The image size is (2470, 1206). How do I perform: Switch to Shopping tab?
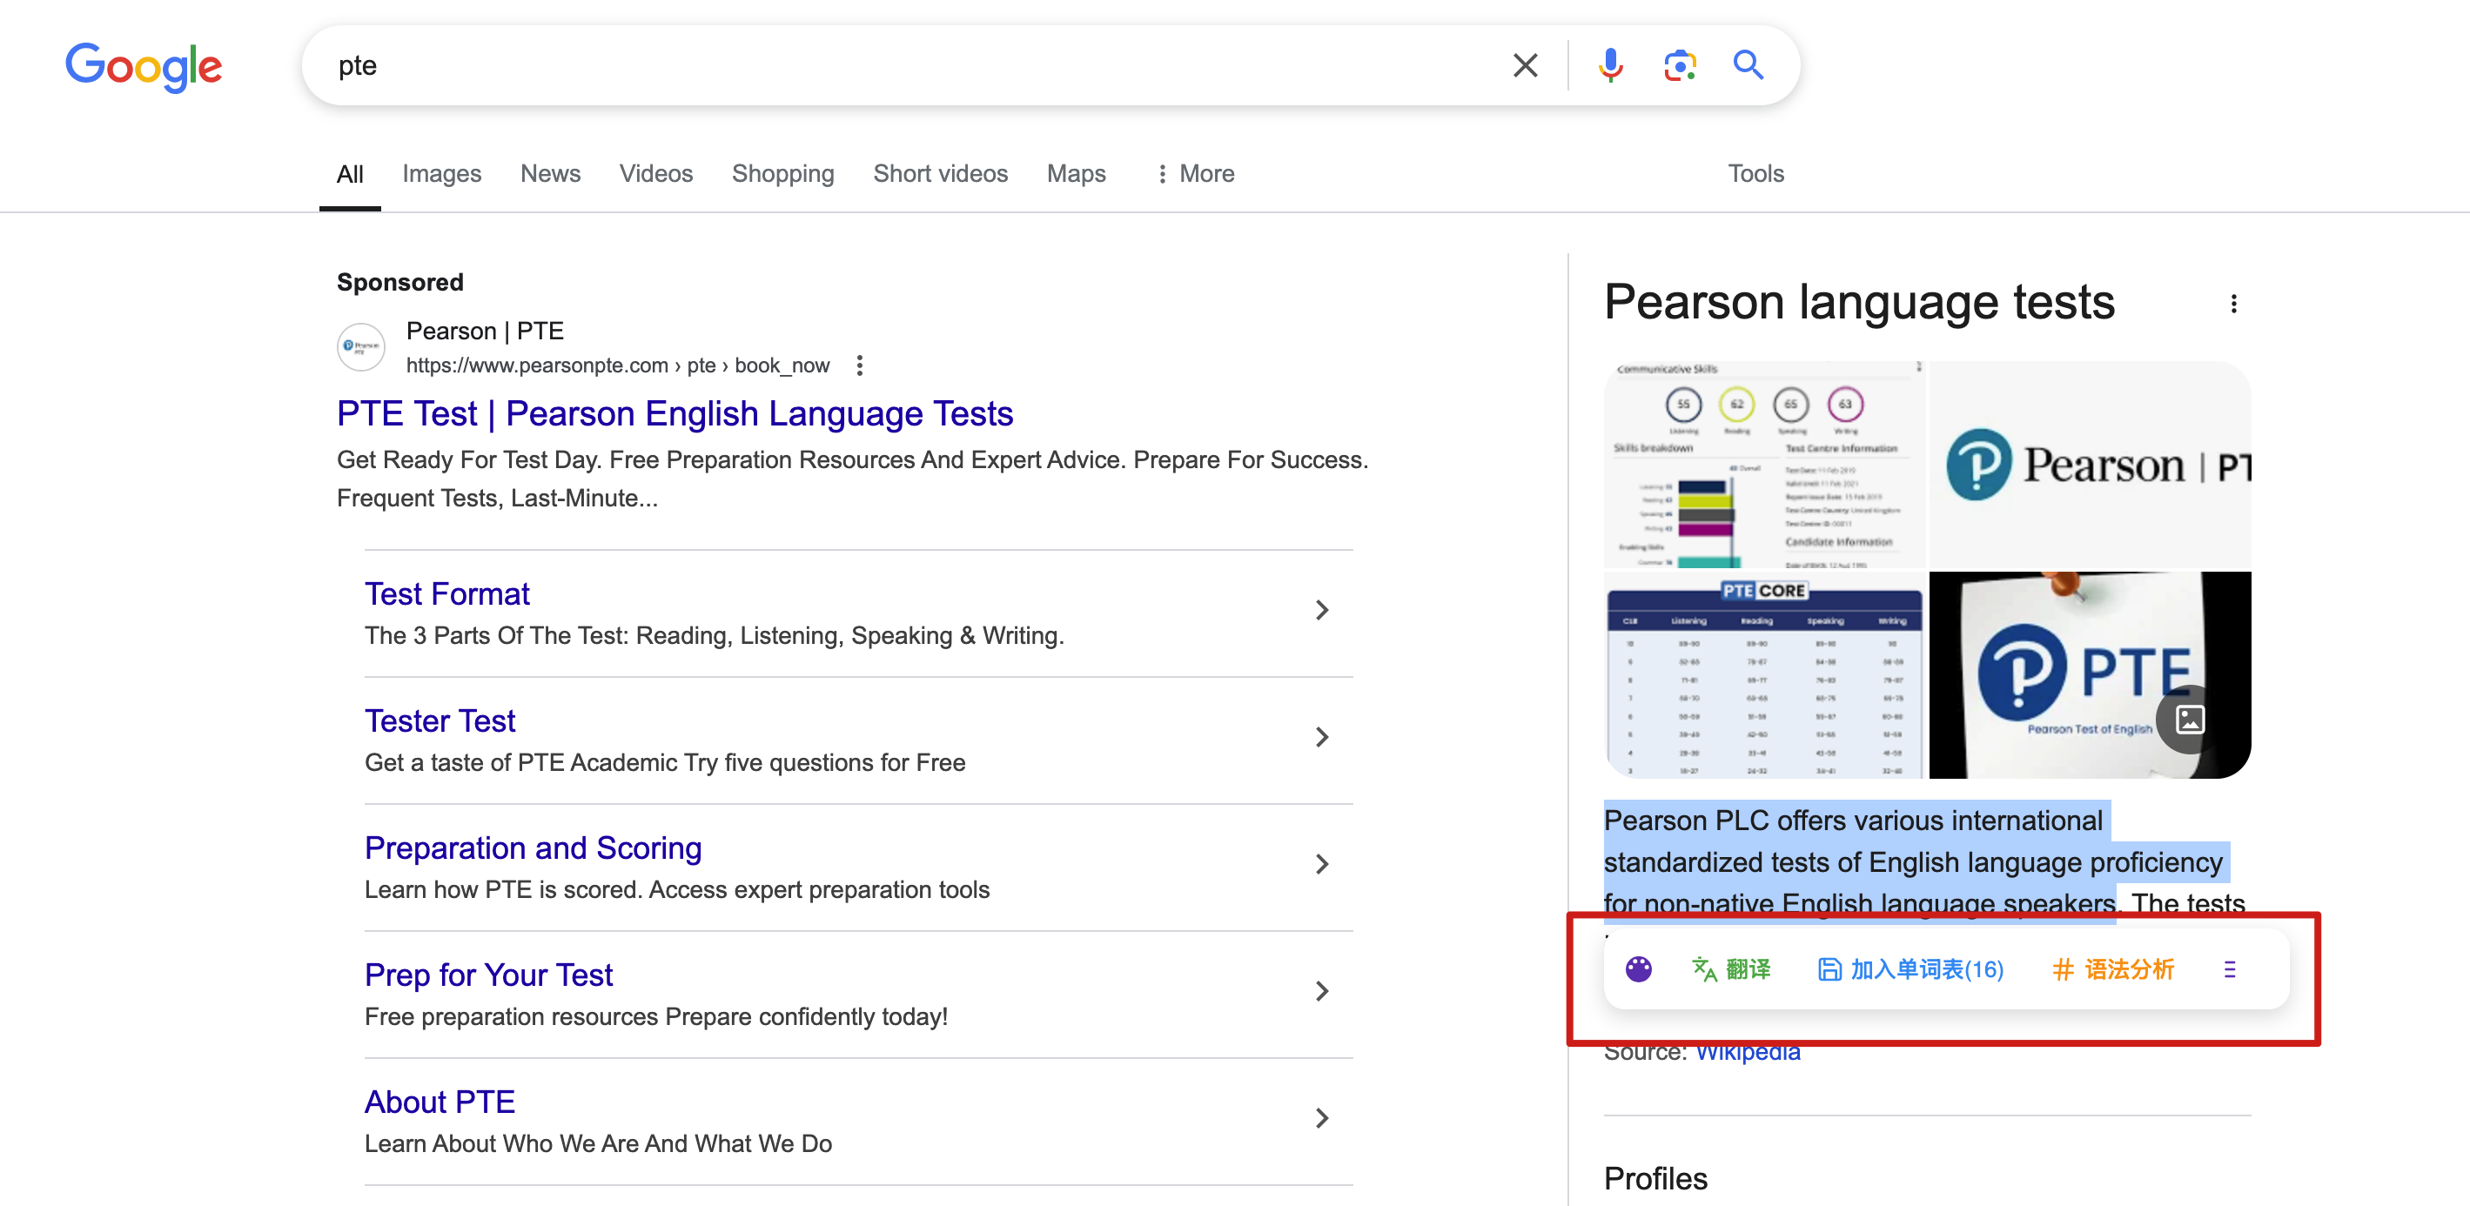click(x=782, y=173)
